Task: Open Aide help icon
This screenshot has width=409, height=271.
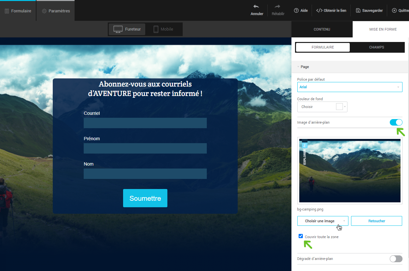Action: point(296,10)
